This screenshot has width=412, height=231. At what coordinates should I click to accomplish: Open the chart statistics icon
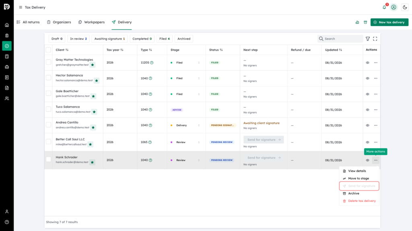tap(357, 22)
